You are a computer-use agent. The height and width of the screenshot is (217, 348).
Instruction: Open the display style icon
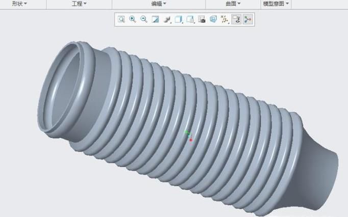pos(179,19)
